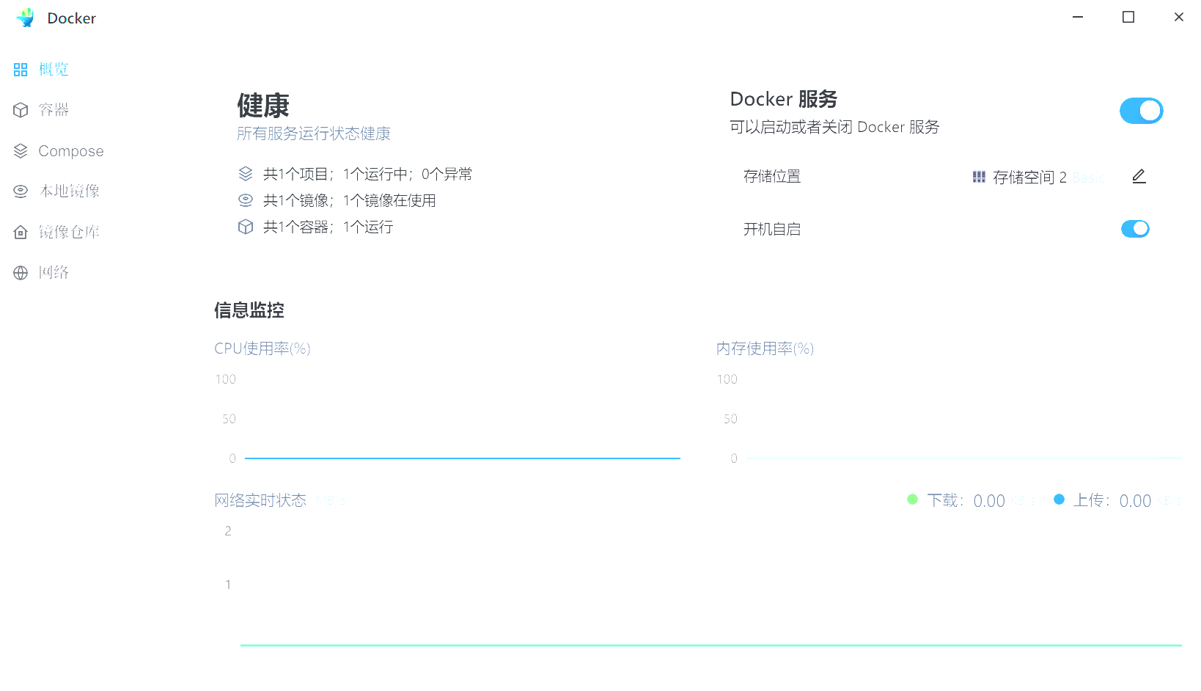Click the 镜像仓库 registry house icon

click(x=21, y=233)
